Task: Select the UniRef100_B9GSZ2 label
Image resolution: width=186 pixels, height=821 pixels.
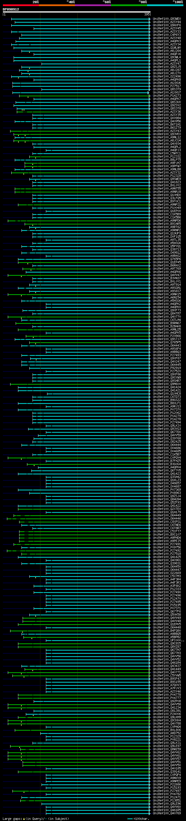Action: pos(167,400)
